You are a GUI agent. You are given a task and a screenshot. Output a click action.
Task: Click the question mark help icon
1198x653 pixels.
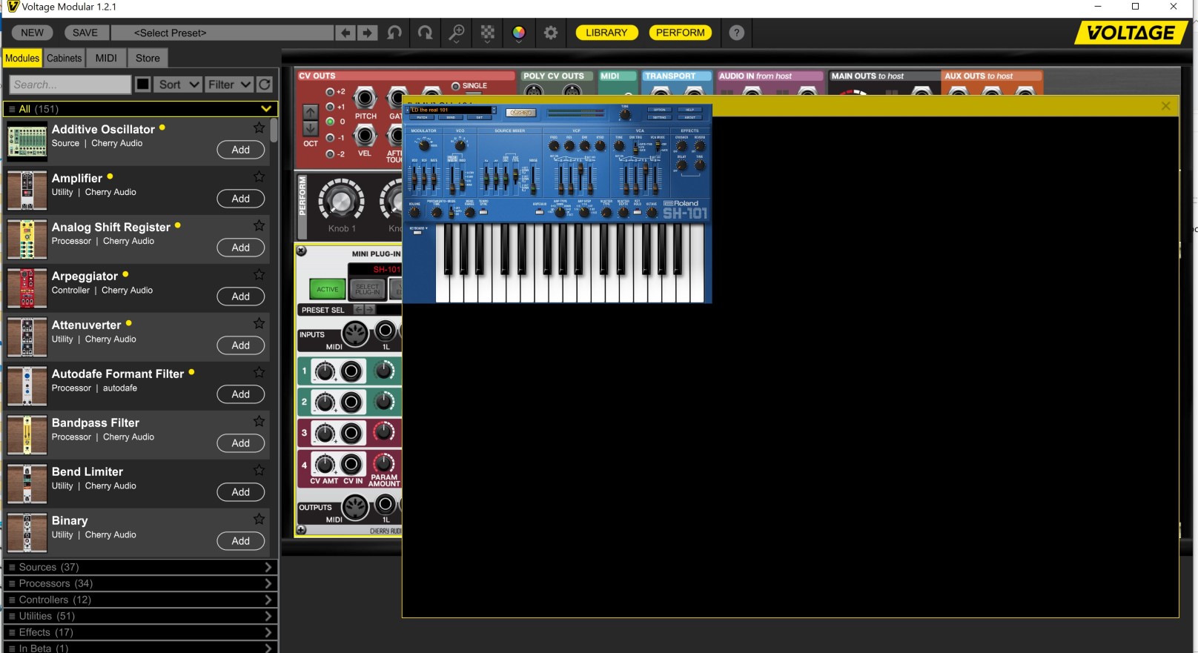[736, 33]
